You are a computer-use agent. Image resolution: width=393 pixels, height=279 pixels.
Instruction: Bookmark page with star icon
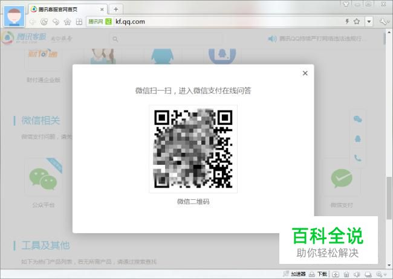coord(356,22)
